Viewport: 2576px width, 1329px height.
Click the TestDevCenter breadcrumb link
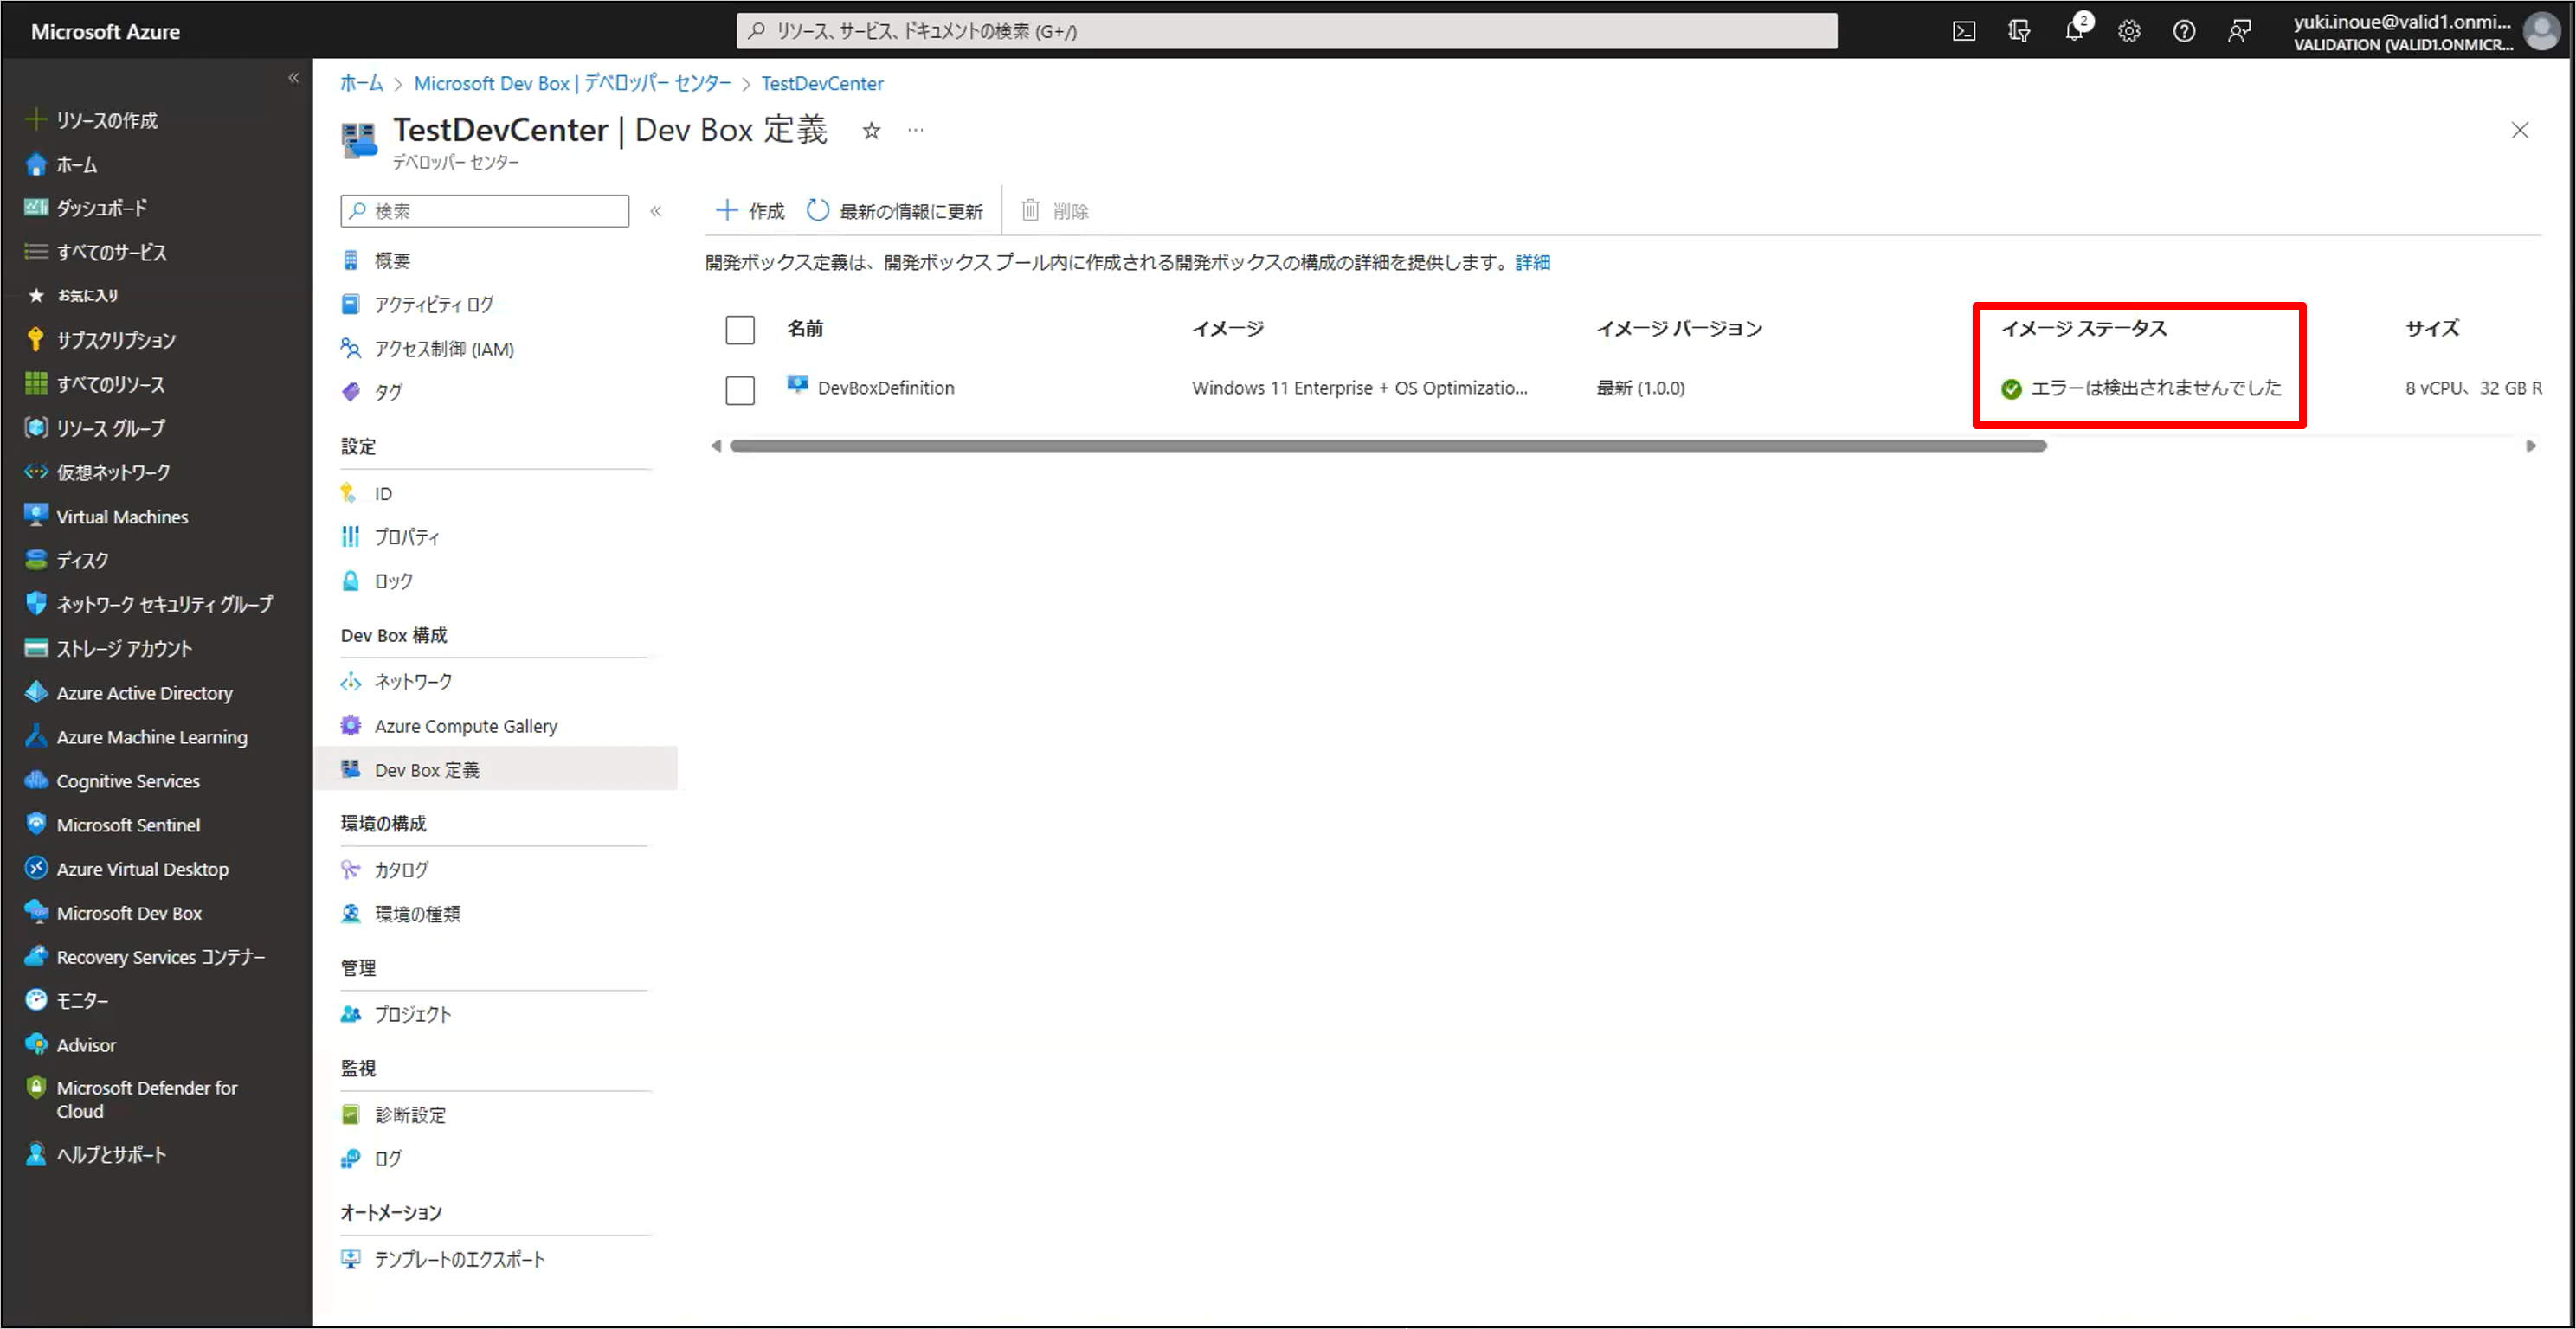point(822,83)
